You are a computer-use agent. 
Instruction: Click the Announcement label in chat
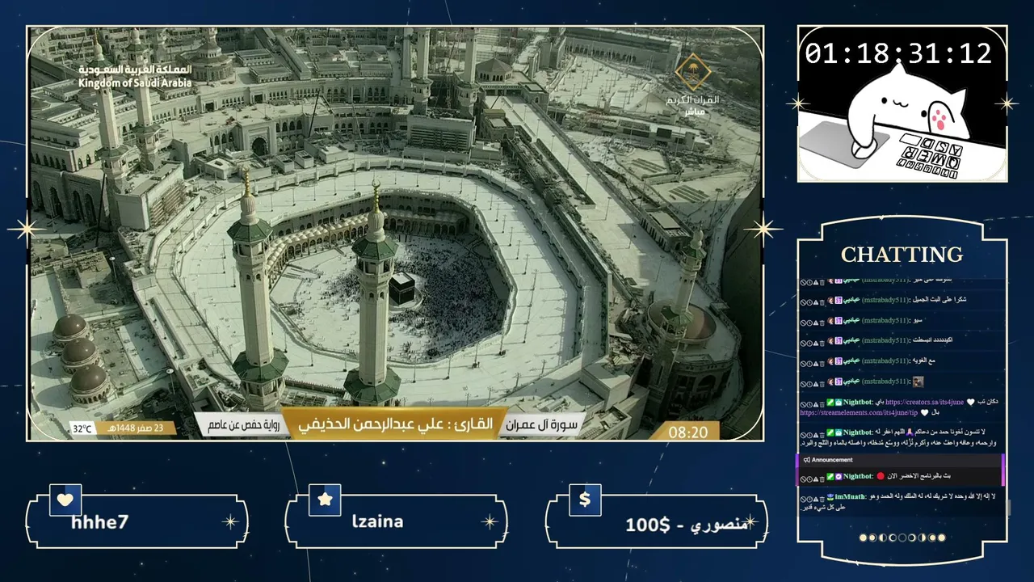pyautogui.click(x=832, y=460)
